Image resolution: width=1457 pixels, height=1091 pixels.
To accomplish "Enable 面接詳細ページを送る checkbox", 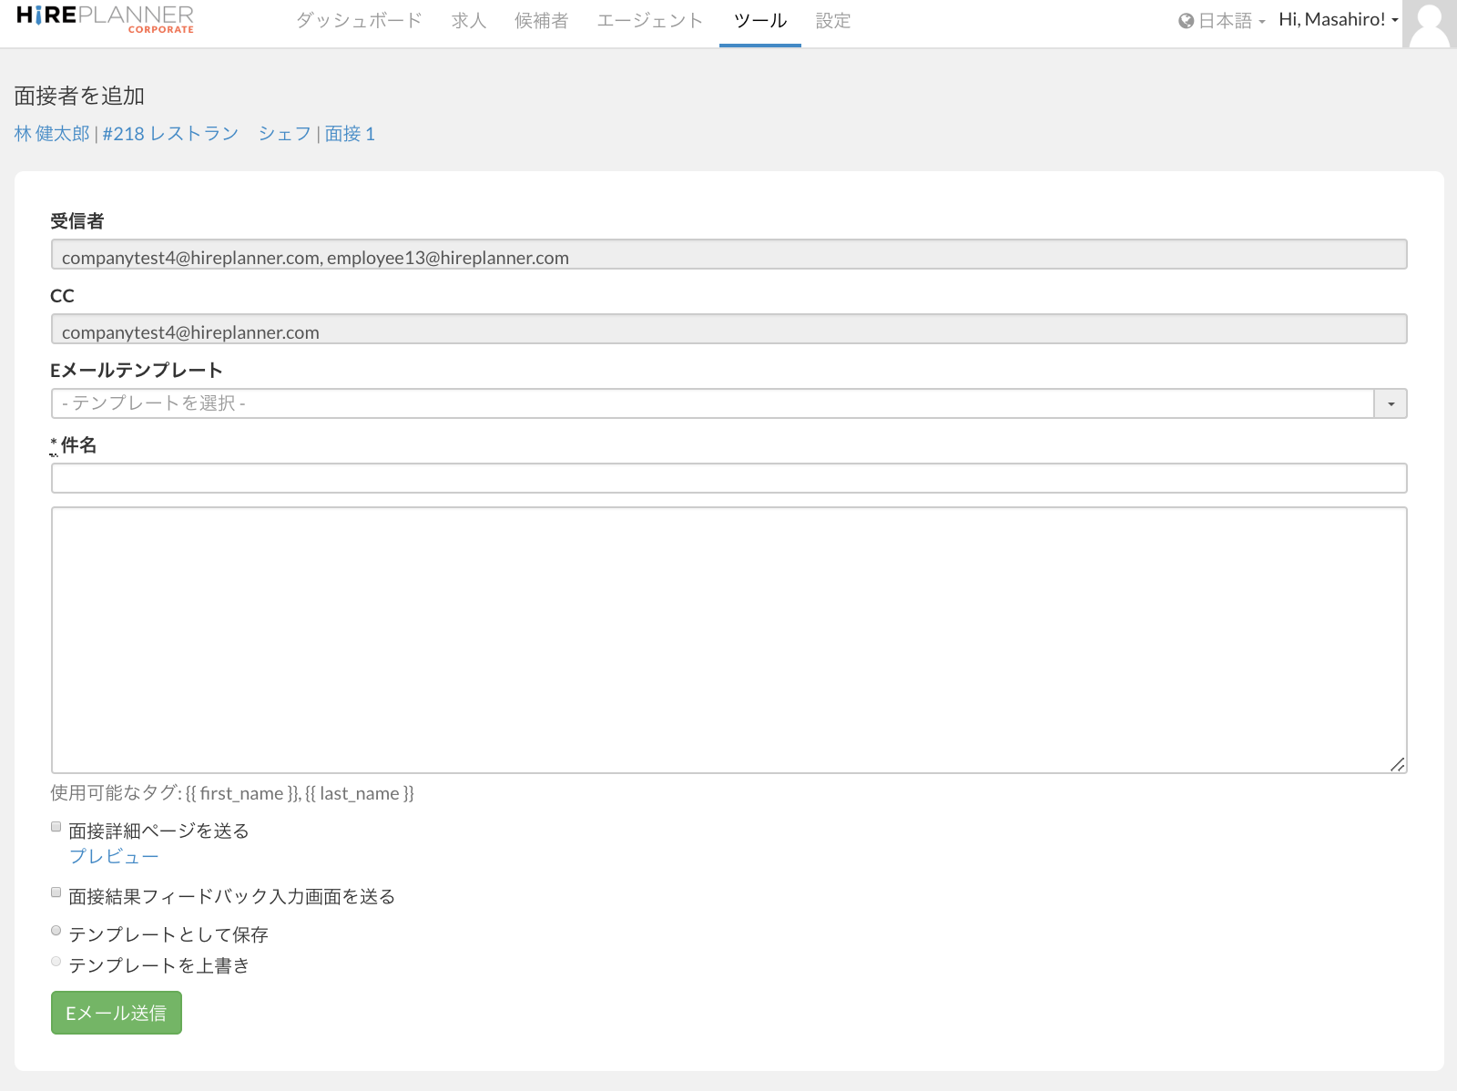I will (56, 827).
